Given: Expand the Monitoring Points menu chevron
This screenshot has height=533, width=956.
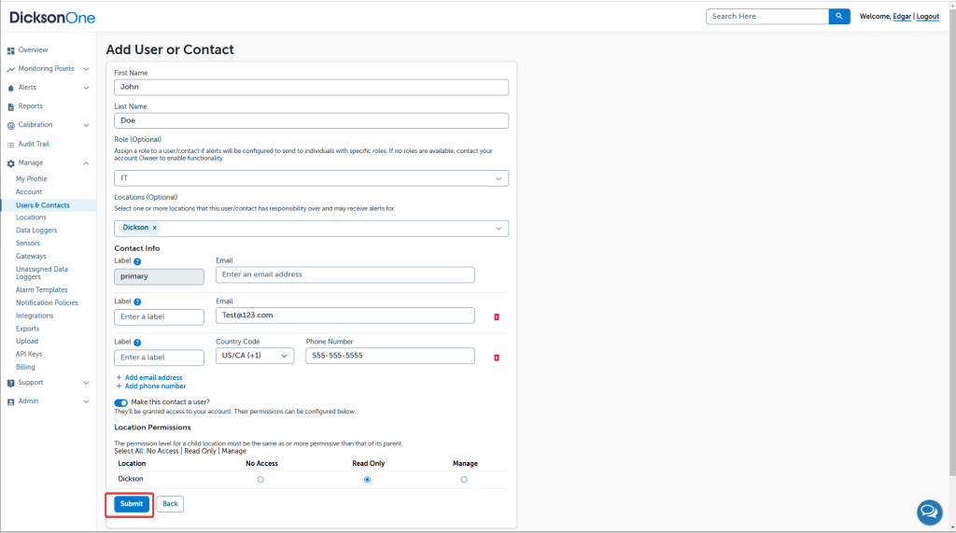Looking at the screenshot, I should pyautogui.click(x=86, y=69).
